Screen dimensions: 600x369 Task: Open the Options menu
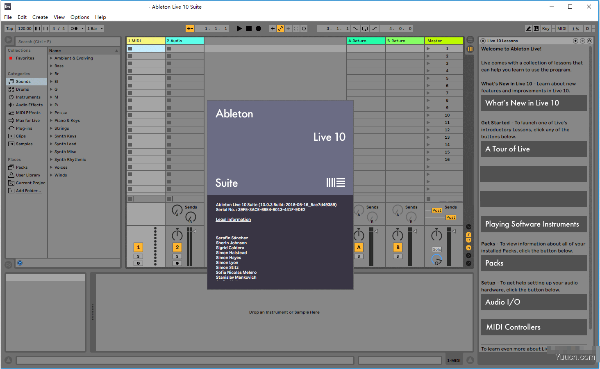[80, 17]
